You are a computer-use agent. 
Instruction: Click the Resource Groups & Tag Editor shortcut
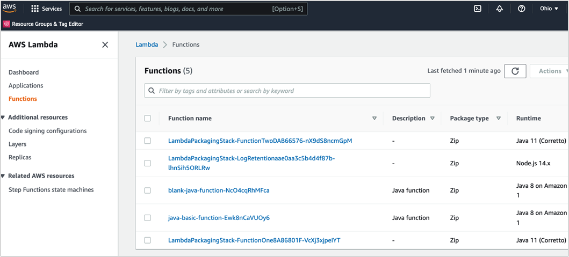tap(43, 24)
